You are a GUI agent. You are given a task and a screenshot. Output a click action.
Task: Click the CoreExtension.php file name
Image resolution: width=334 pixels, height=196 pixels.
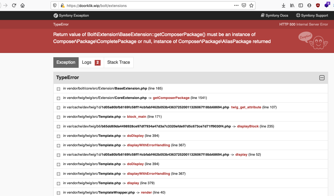pos(131,98)
